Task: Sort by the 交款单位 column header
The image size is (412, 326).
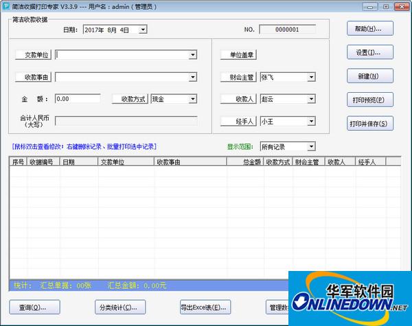Action: [x=126, y=162]
